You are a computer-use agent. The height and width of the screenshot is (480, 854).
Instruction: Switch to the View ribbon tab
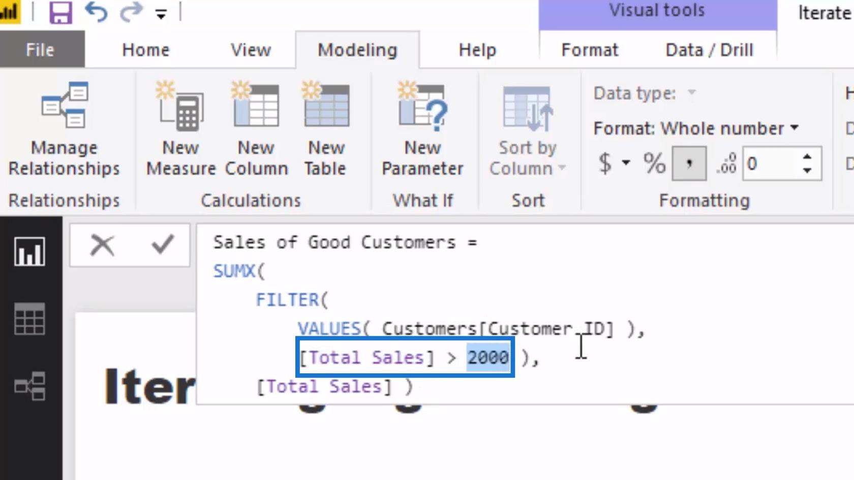pos(251,50)
